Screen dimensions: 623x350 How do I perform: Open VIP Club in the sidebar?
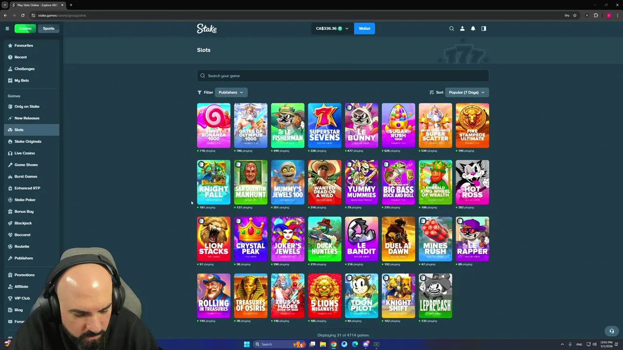coord(32,298)
